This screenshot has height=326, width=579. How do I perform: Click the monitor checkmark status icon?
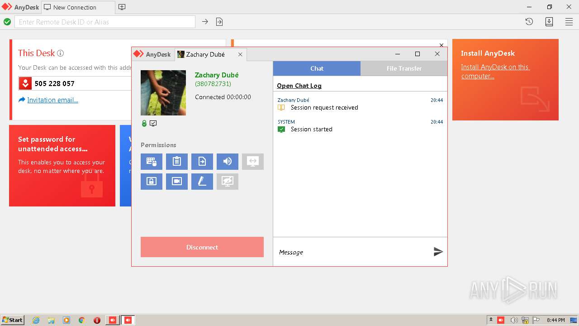click(x=153, y=123)
